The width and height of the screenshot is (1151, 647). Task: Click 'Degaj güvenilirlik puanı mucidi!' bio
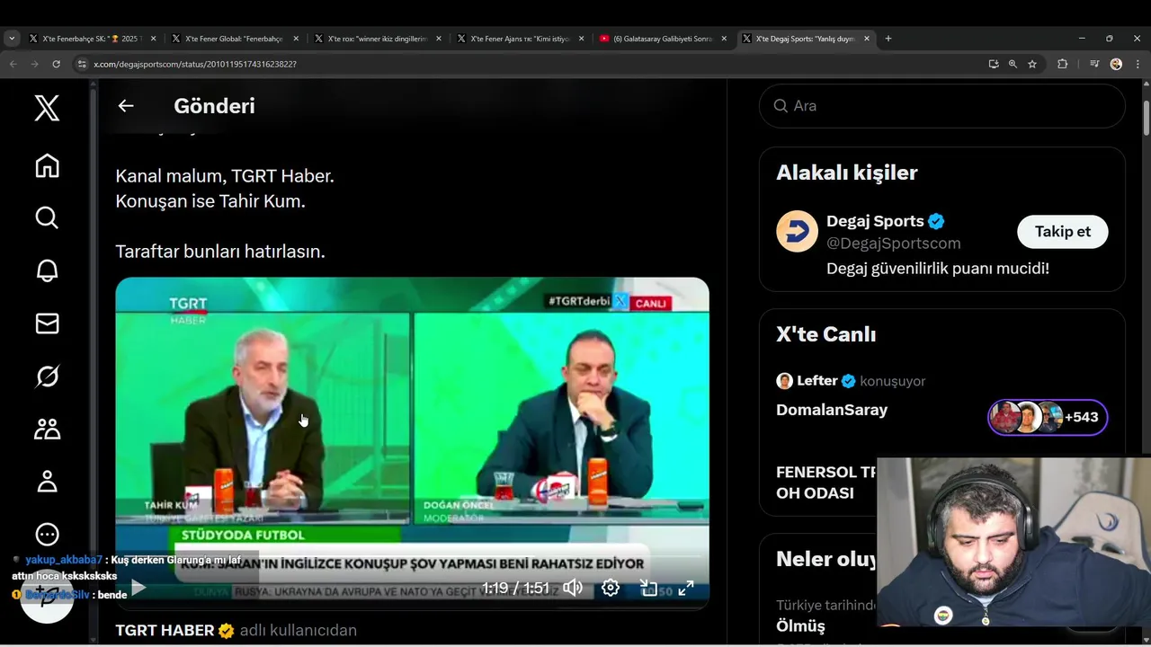point(938,269)
